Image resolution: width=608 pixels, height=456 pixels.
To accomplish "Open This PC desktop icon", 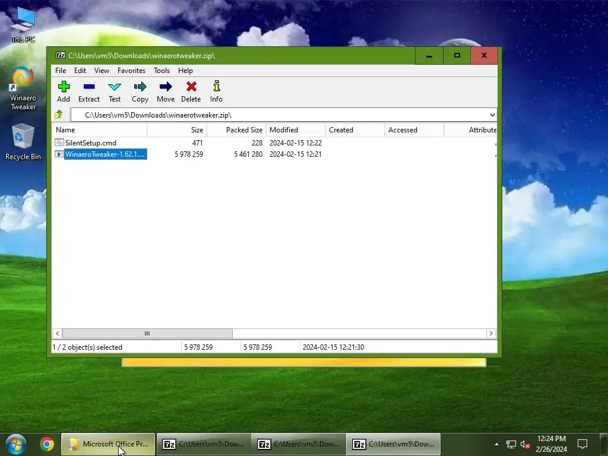I will click(23, 25).
